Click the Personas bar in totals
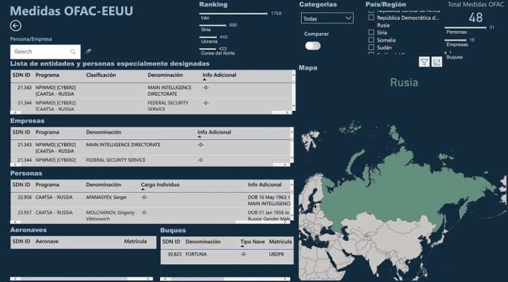The height and width of the screenshot is (282, 508). coord(466,28)
